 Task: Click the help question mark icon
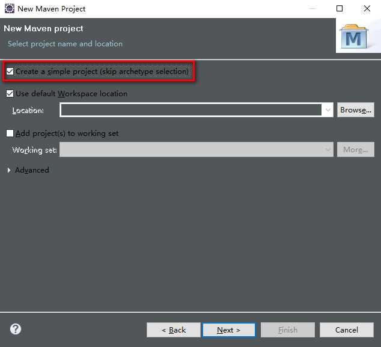pyautogui.click(x=16, y=329)
